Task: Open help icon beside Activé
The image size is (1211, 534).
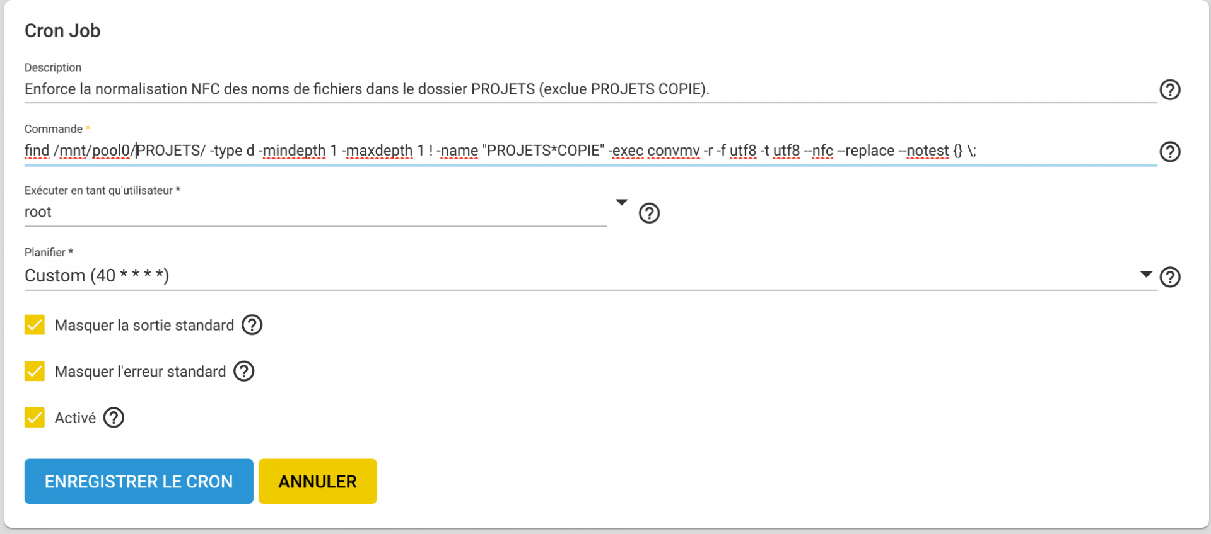Action: tap(114, 418)
